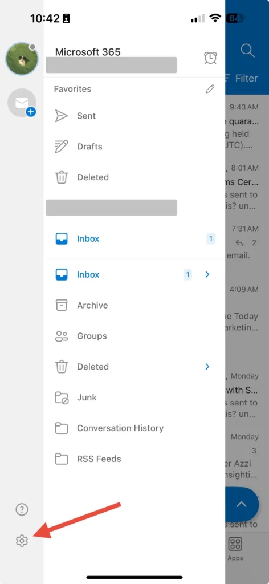
Task: Open Help via the question mark icon
Action: (22, 509)
